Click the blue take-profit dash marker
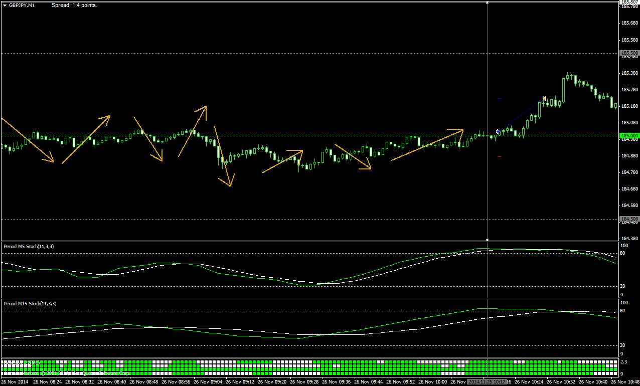This screenshot has width=640, height=386. coord(500,99)
